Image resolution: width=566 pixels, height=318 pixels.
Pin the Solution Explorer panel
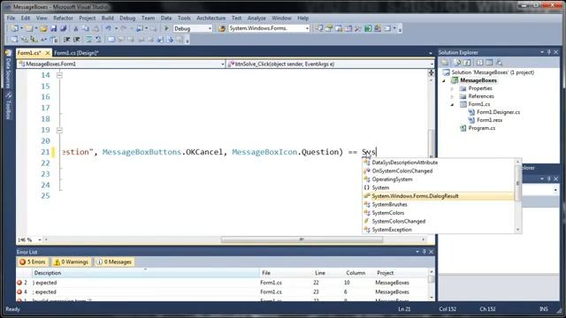click(548, 52)
